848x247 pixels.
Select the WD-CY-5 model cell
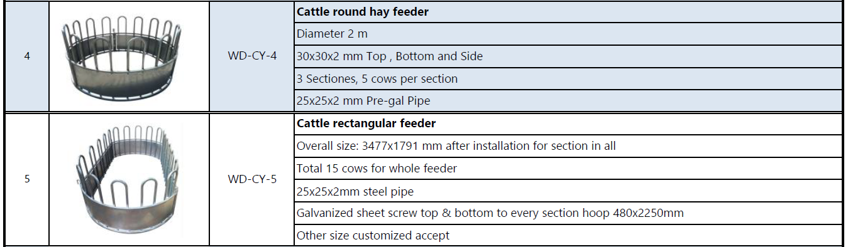(x=252, y=179)
